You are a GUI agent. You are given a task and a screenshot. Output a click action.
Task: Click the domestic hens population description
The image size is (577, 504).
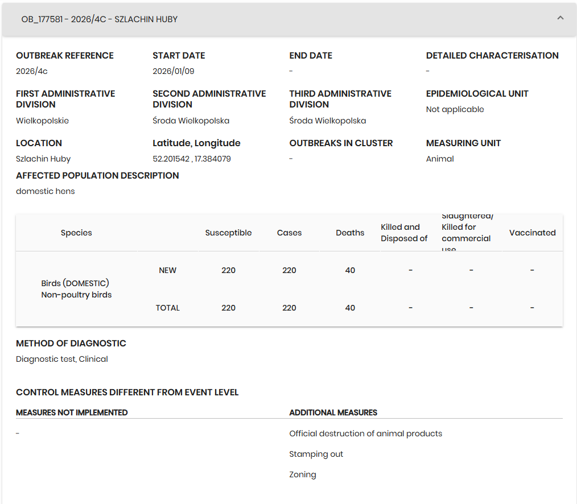45,191
